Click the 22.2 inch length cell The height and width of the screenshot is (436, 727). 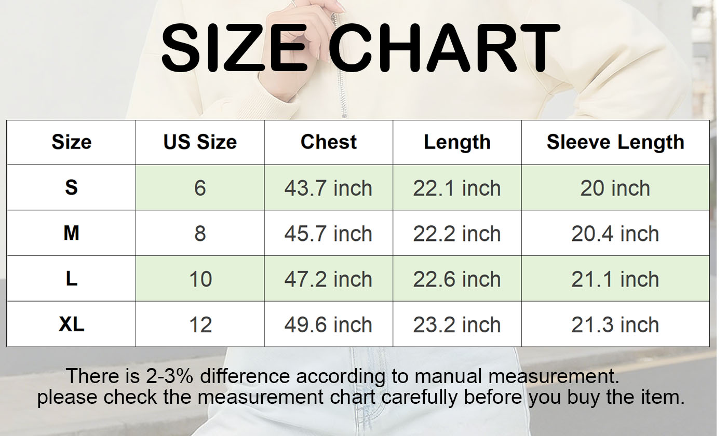click(457, 234)
